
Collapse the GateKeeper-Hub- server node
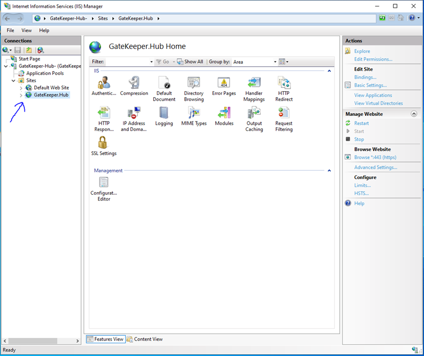coord(6,66)
